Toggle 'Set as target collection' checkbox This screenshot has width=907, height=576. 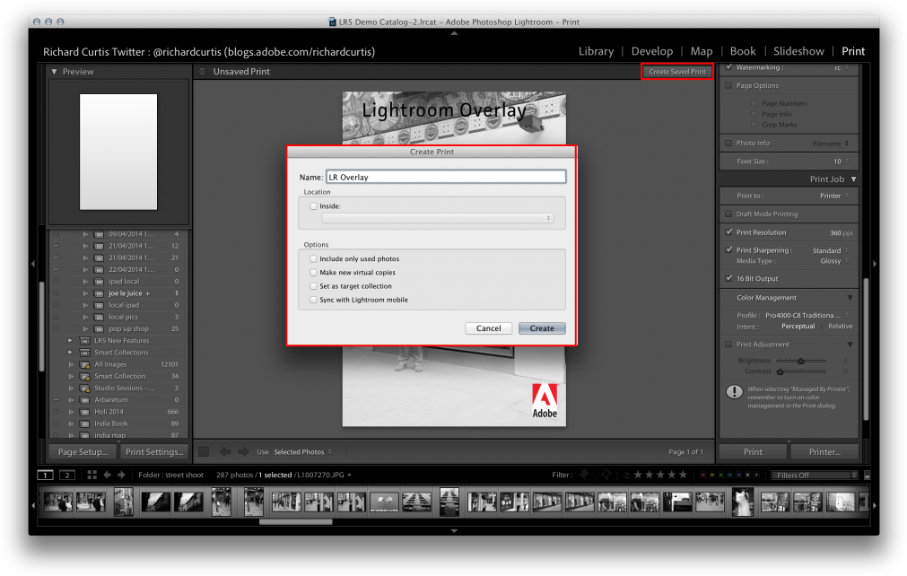click(313, 285)
